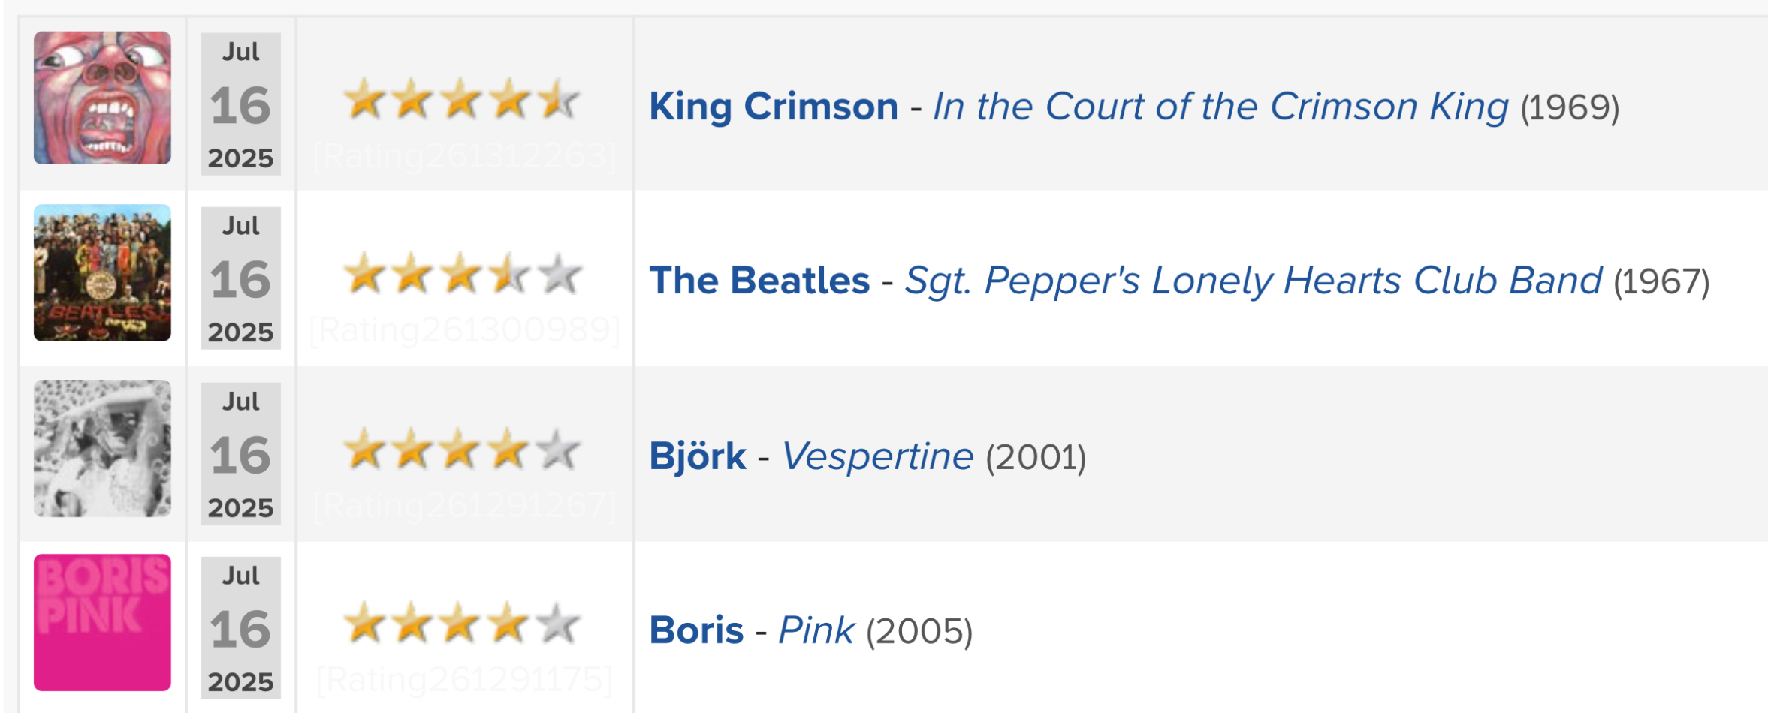
Task: Click the Boris artist link
Action: point(696,630)
